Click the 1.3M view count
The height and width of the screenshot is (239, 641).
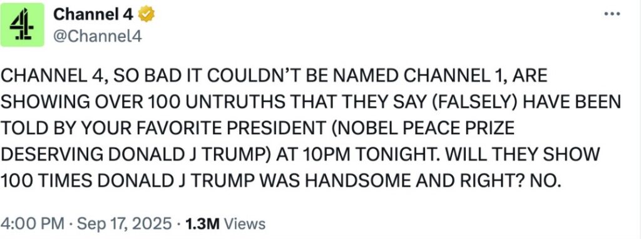pos(202,223)
